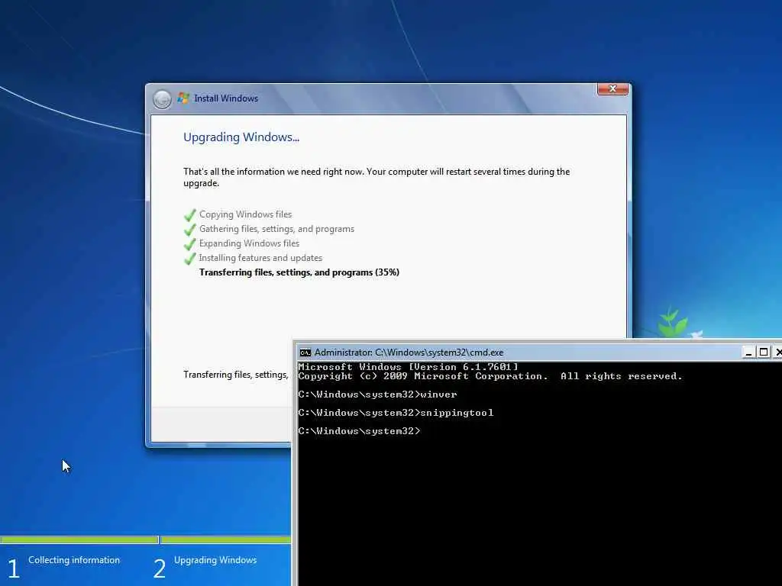
Task: Click the 'Transferring files, settings,' status text at dialog bottom
Action: coord(235,374)
